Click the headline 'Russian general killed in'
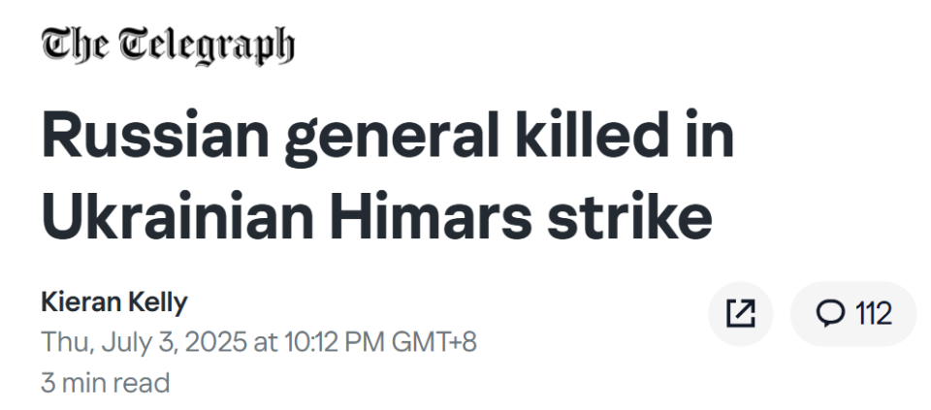The width and height of the screenshot is (931, 410). coord(388,137)
